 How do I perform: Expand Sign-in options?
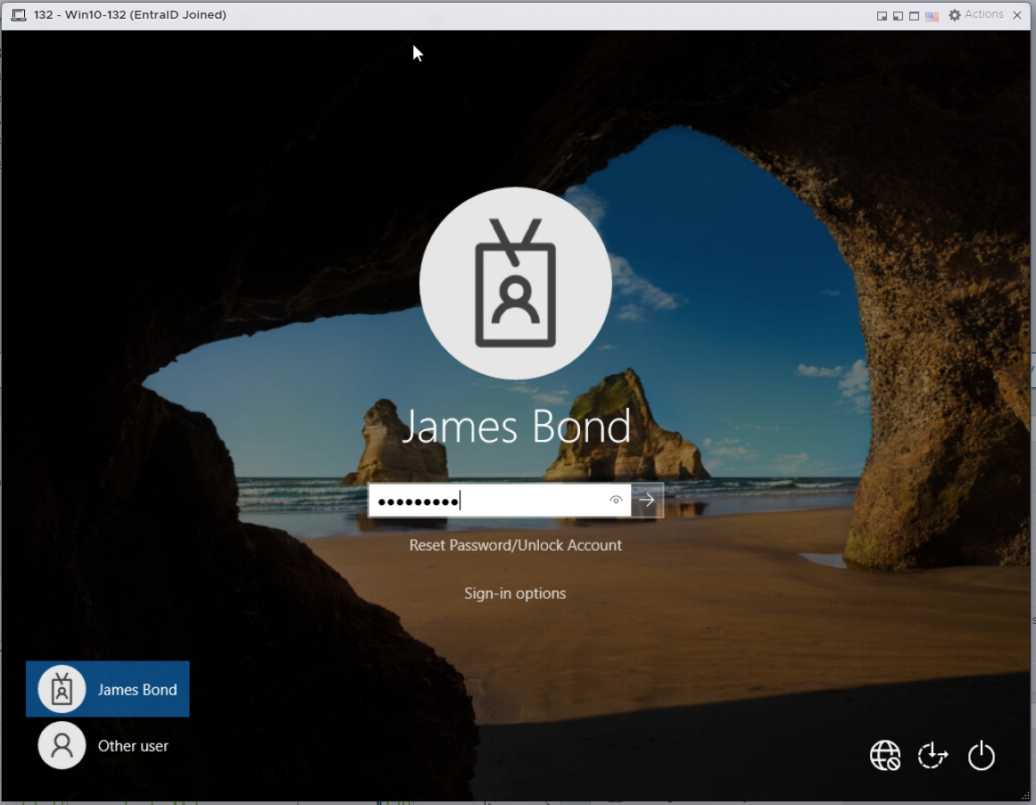pyautogui.click(x=515, y=593)
